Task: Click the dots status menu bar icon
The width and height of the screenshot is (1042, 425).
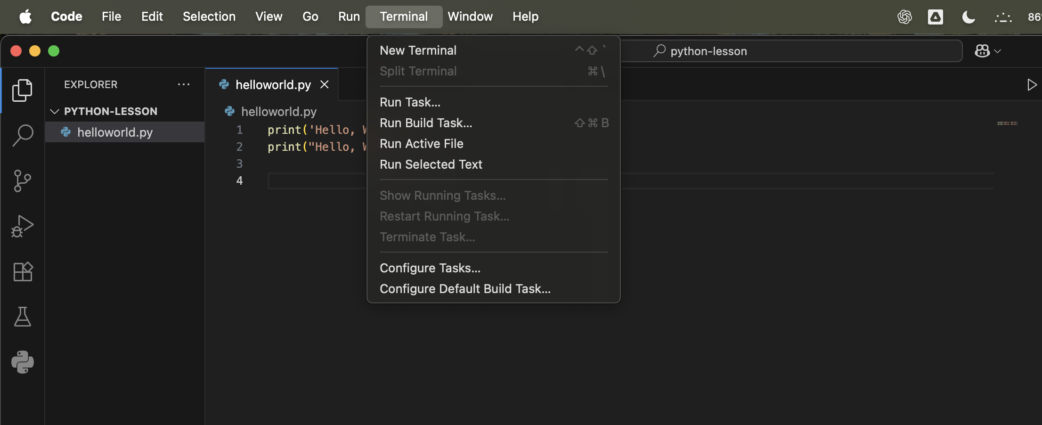Action: click(x=1003, y=18)
